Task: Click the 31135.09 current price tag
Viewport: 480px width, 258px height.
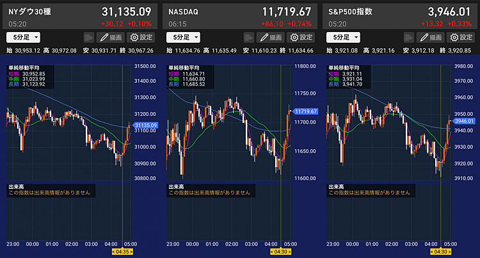Action: [145, 125]
